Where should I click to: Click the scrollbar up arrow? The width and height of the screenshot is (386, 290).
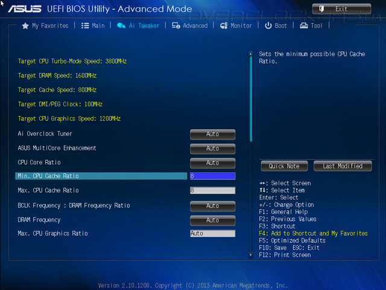(x=251, y=54)
